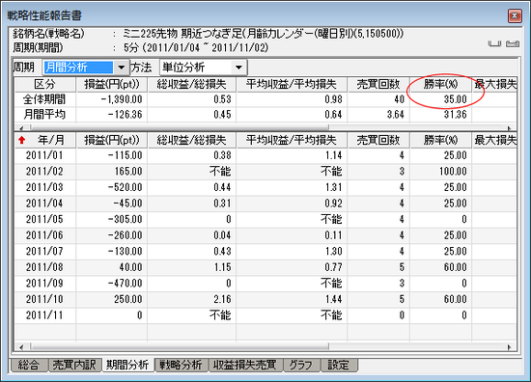
Task: Switch to the 総合 tab
Action: click(x=29, y=365)
